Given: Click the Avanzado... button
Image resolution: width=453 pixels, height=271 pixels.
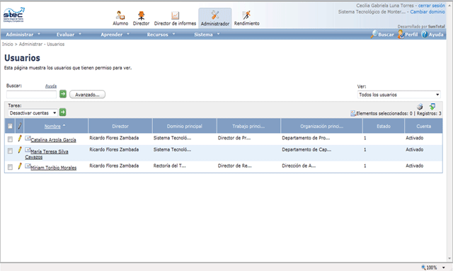Looking at the screenshot, I should pyautogui.click(x=87, y=95).
